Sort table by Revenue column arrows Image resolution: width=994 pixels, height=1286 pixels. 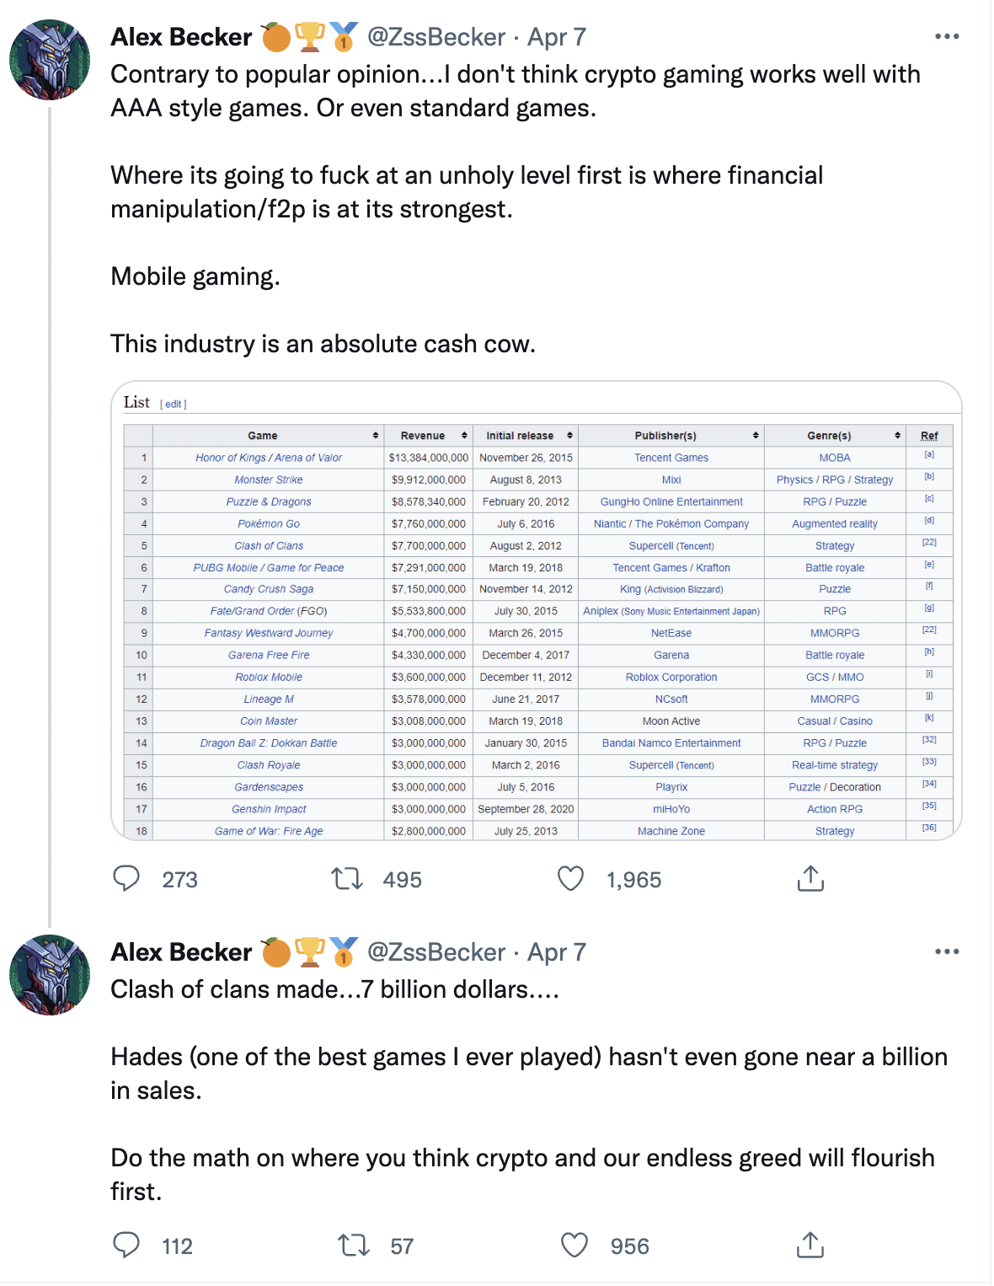[463, 436]
